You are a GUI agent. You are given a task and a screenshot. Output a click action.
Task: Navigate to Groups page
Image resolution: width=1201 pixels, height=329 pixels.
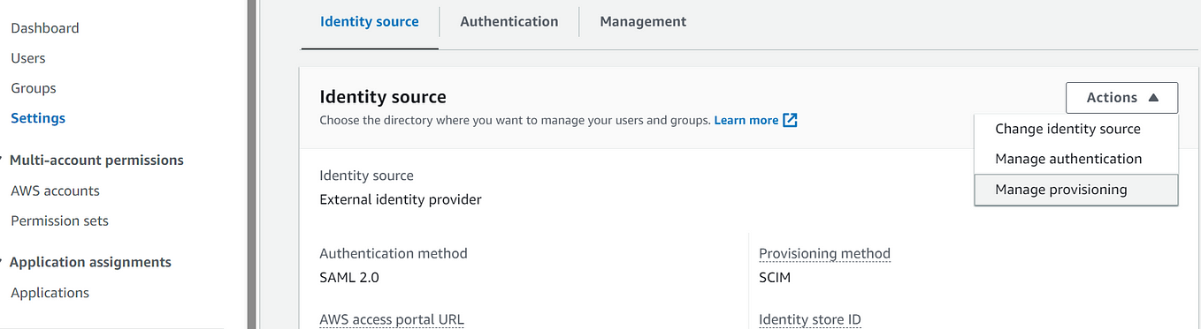34,88
